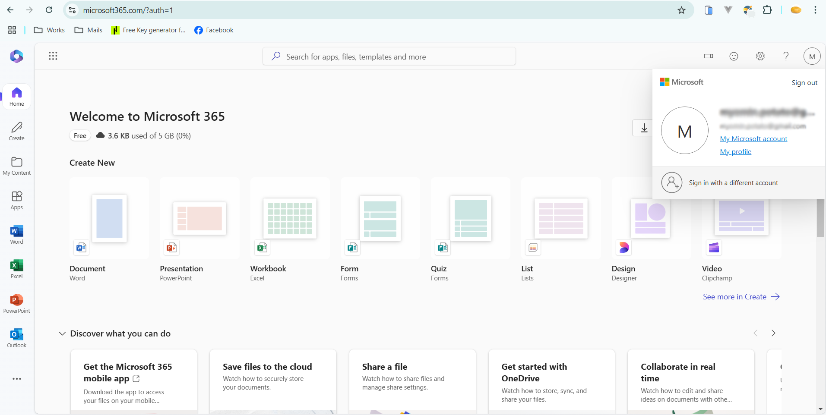Image resolution: width=826 pixels, height=415 pixels.
Task: Open Word from the left sidebar
Action: [x=17, y=235]
